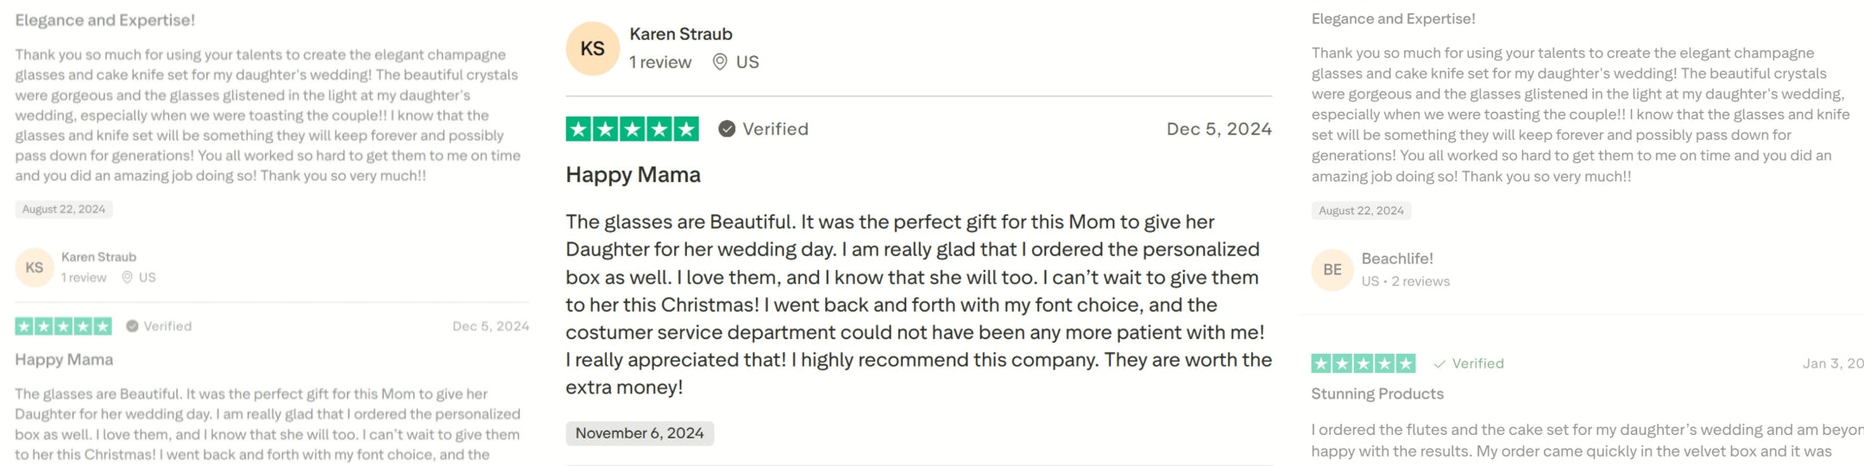Click the small faded KS avatar in the left card
Image resolution: width=1864 pixels, height=466 pixels.
point(35,268)
